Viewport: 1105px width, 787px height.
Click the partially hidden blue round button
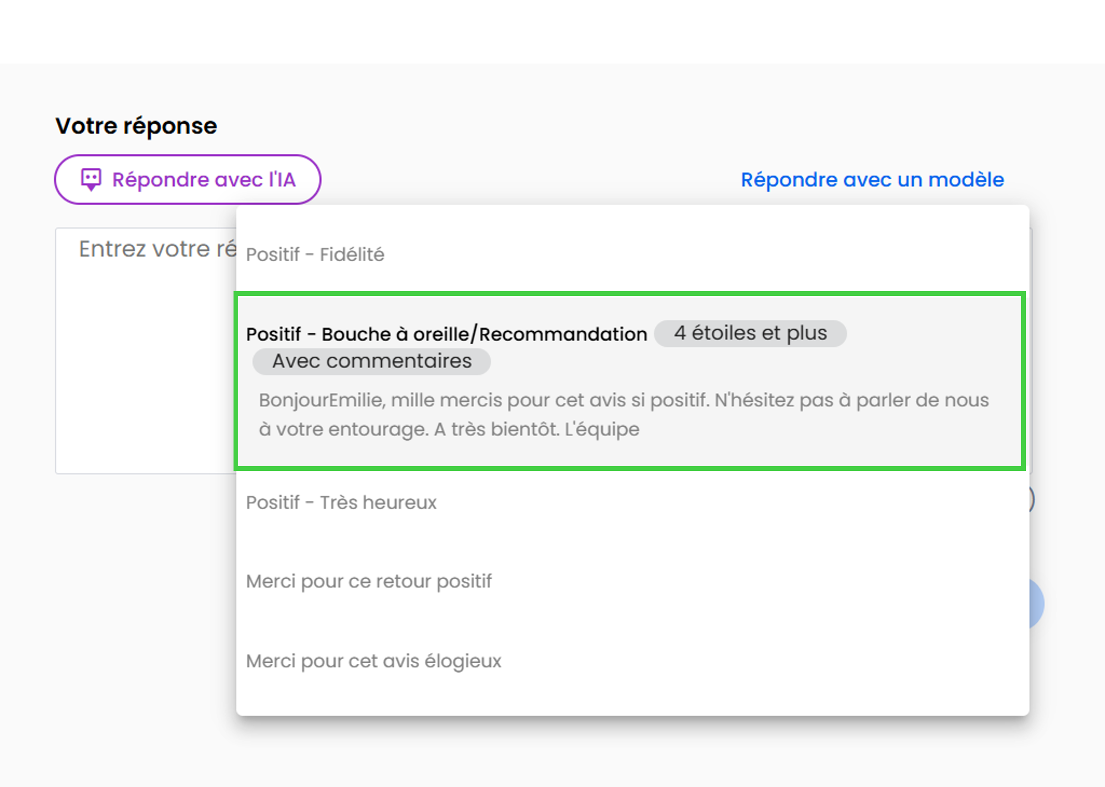click(1037, 604)
